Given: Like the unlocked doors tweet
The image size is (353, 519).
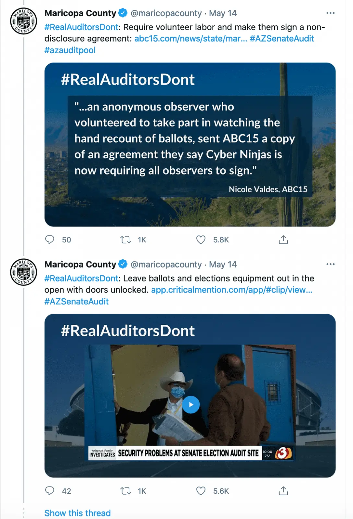Looking at the screenshot, I should tap(201, 491).
